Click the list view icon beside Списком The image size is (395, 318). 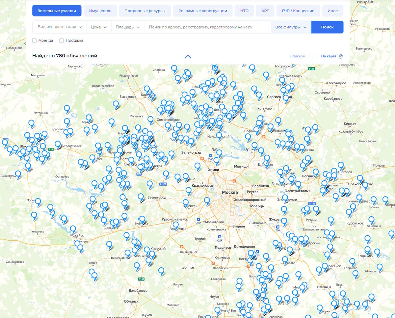(x=310, y=56)
